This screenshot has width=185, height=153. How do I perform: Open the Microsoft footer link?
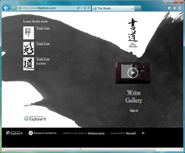tap(131, 133)
